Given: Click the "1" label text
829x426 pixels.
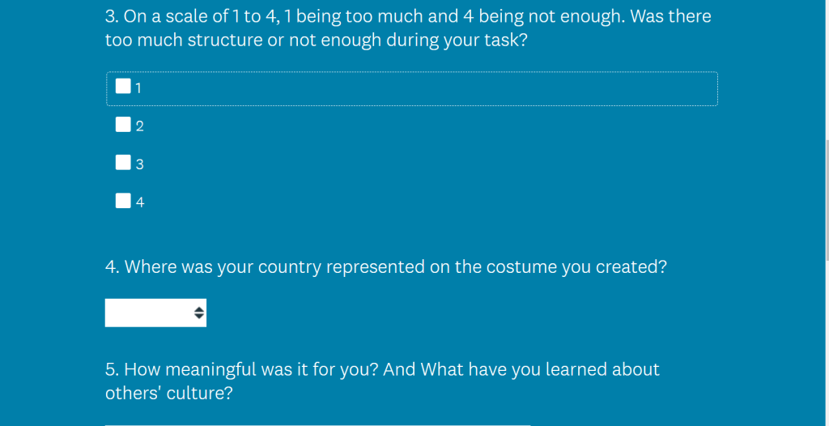Looking at the screenshot, I should pyautogui.click(x=138, y=87).
